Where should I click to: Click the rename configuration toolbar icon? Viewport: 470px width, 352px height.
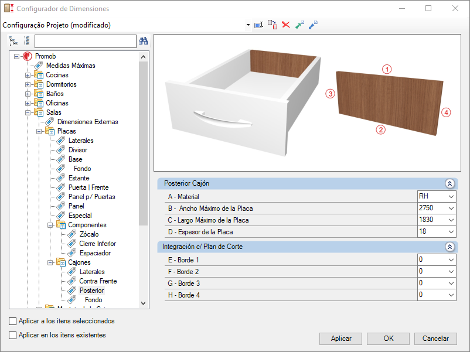[258, 25]
